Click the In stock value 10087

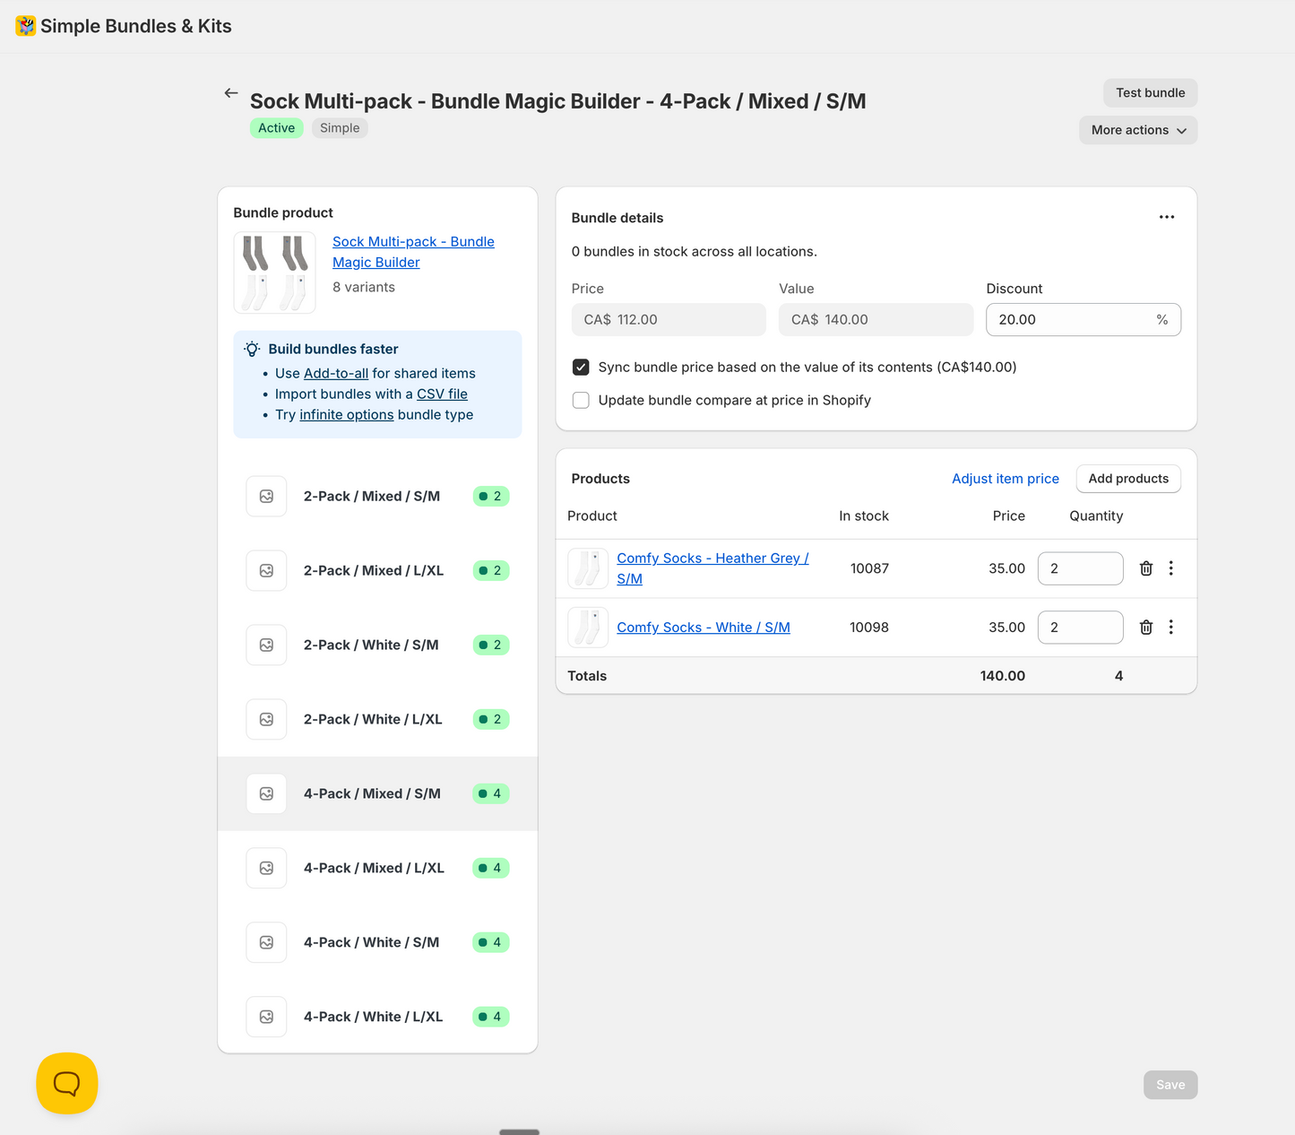tap(869, 568)
